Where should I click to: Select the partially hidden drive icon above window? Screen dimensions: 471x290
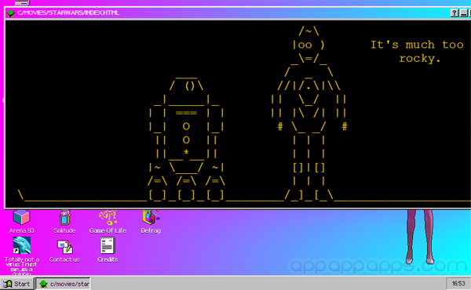pos(23,2)
